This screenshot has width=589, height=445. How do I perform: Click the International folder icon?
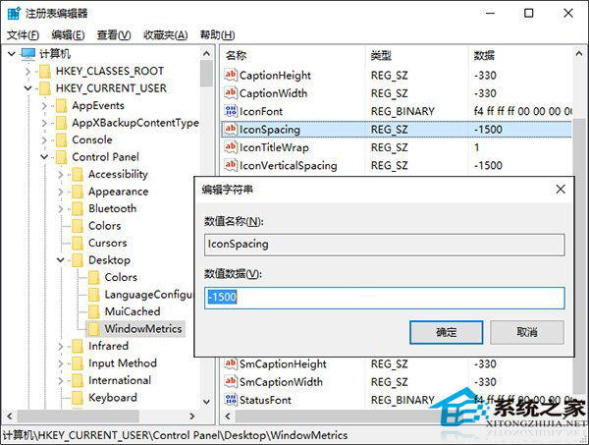point(78,380)
